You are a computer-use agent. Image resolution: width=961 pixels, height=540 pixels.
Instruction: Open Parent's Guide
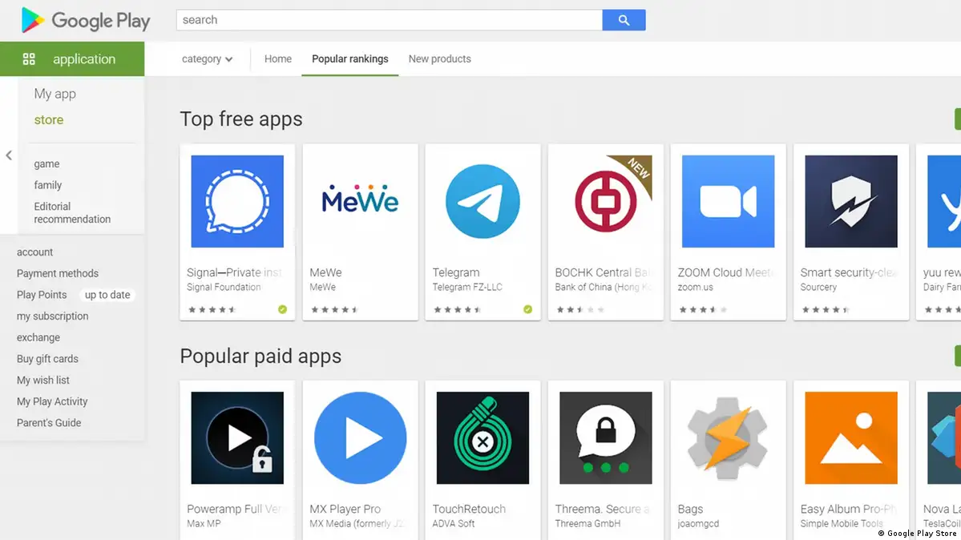pos(49,423)
